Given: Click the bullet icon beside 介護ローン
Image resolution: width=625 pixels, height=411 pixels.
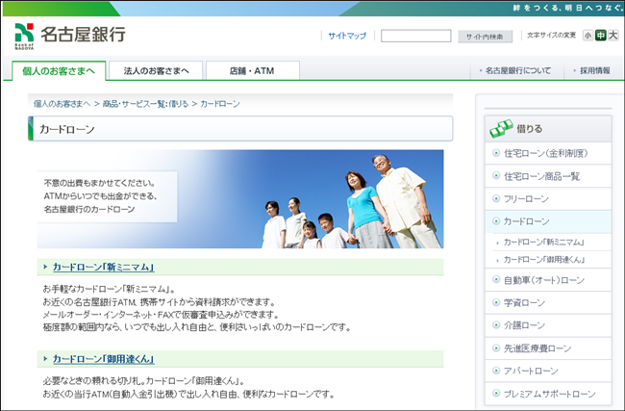Looking at the screenshot, I should (x=496, y=324).
